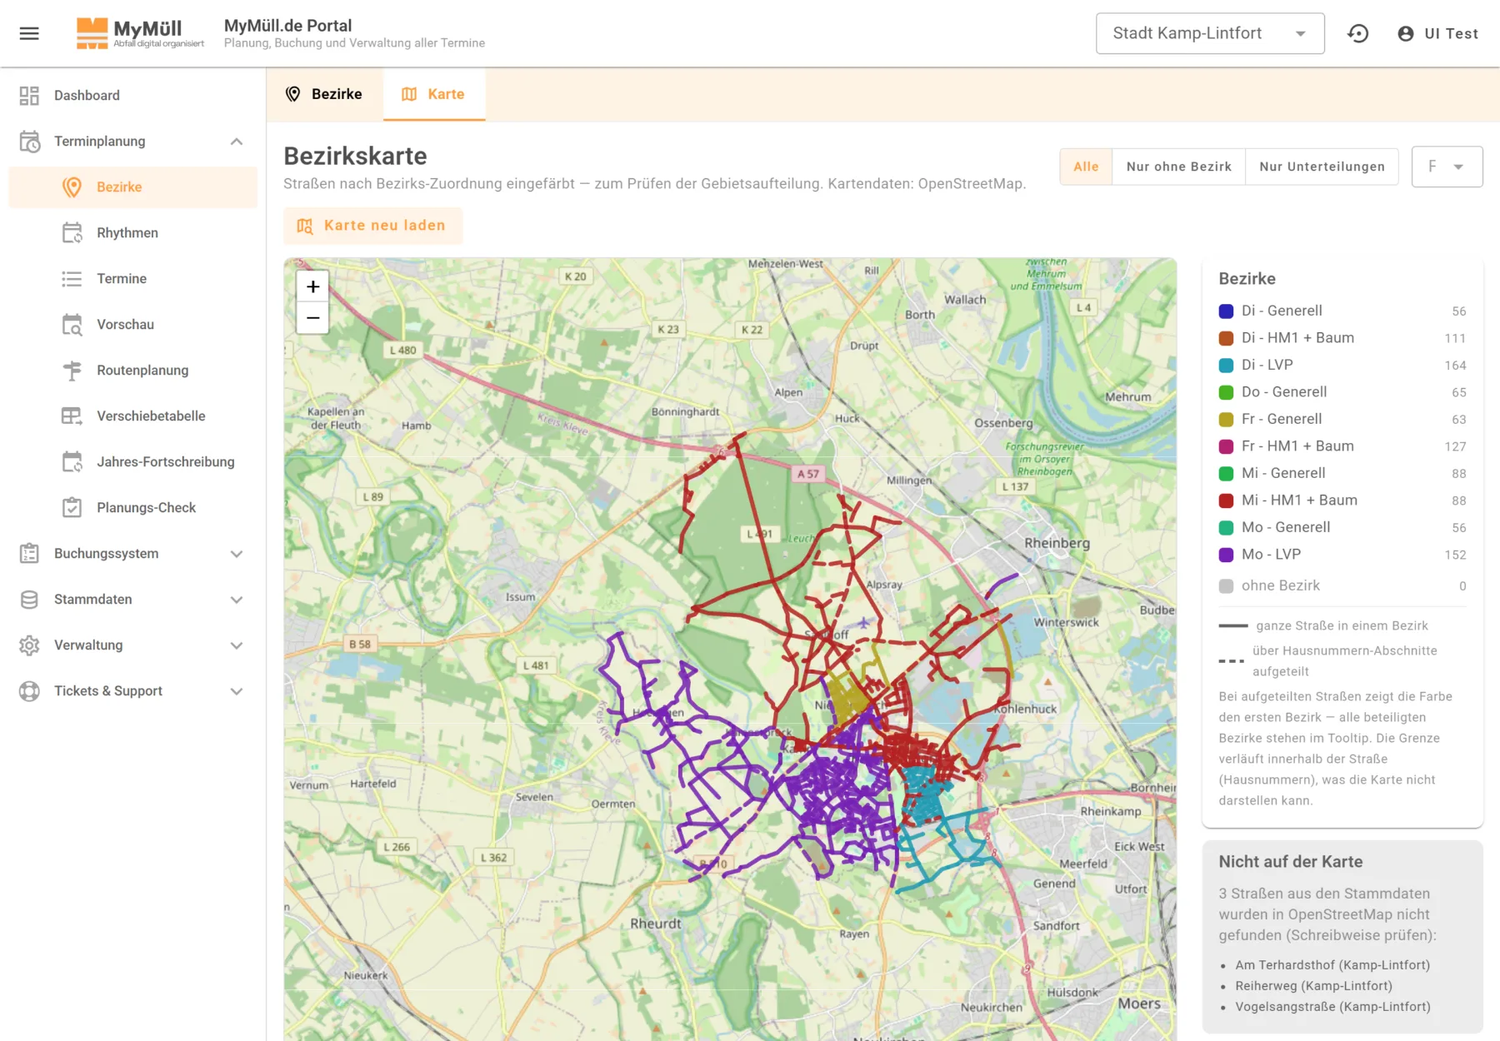Click the Bezirke location pin icon in sidebar

pyautogui.click(x=72, y=187)
